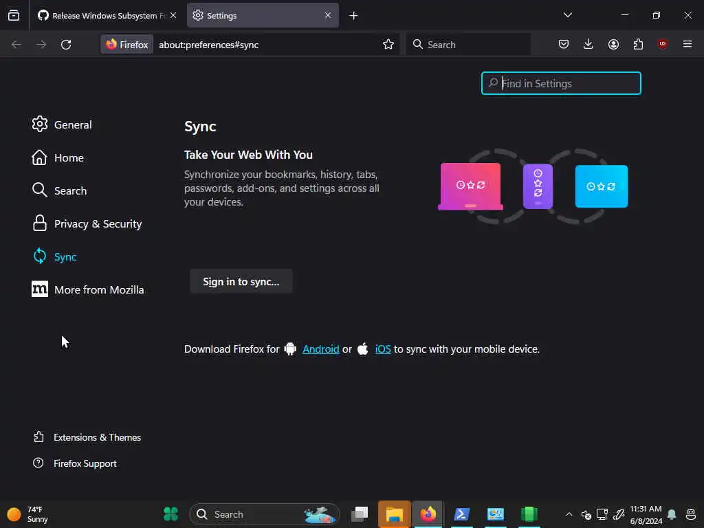
Task: Go back one page
Action: coord(16,45)
